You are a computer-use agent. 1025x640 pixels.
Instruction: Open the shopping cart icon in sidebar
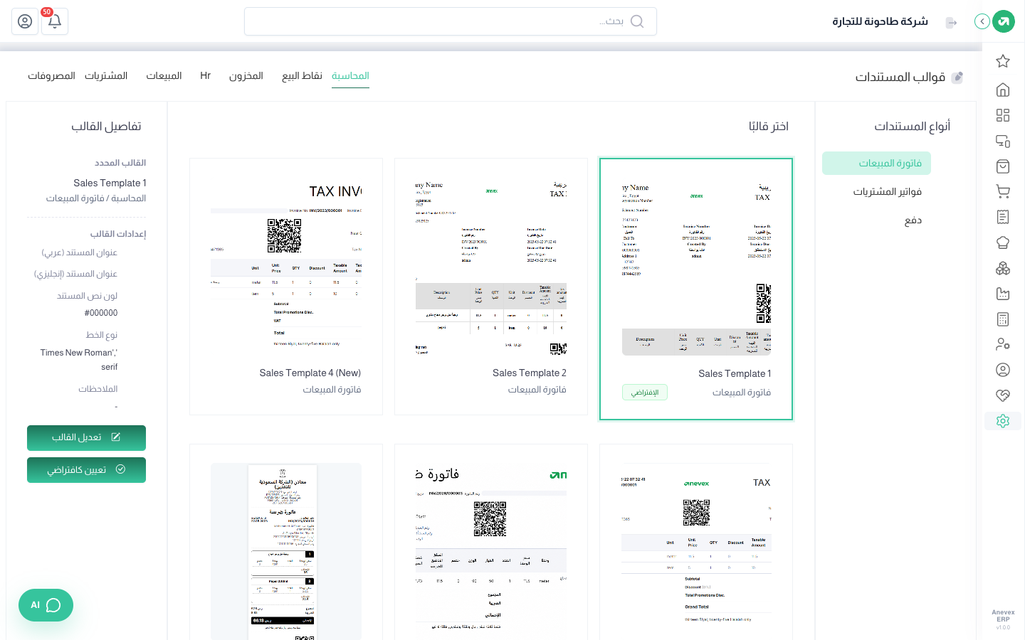pos(1003,191)
